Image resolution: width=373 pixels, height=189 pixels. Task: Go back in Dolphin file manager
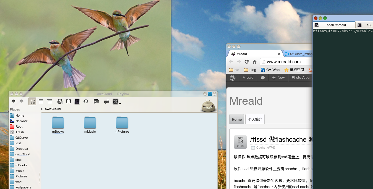coord(13,101)
